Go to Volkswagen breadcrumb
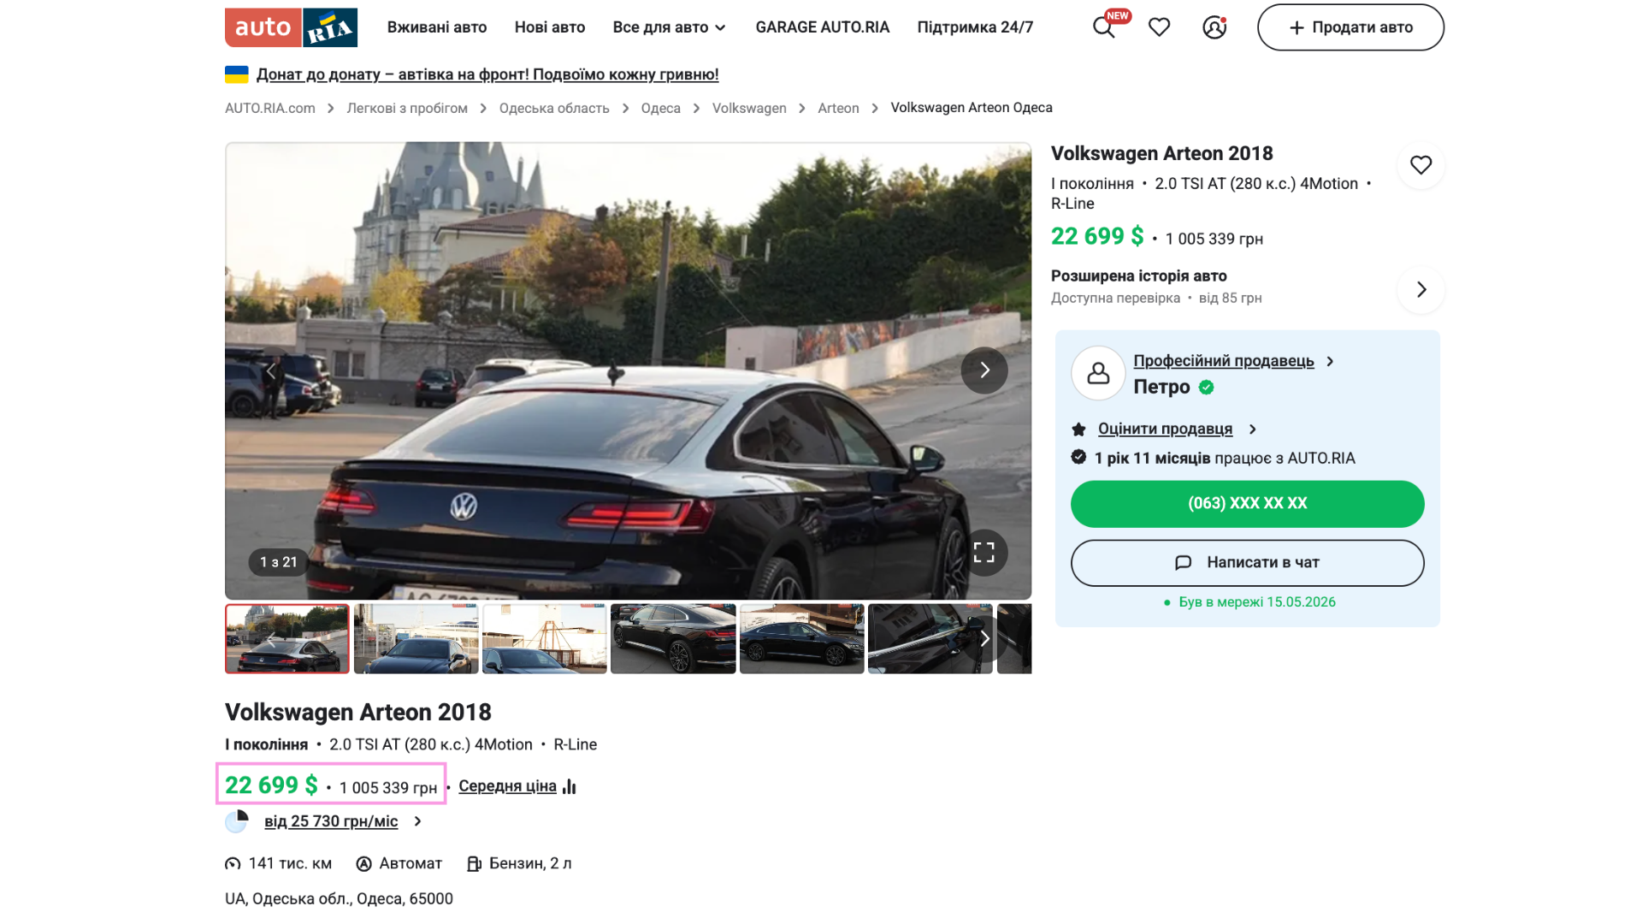 (749, 109)
